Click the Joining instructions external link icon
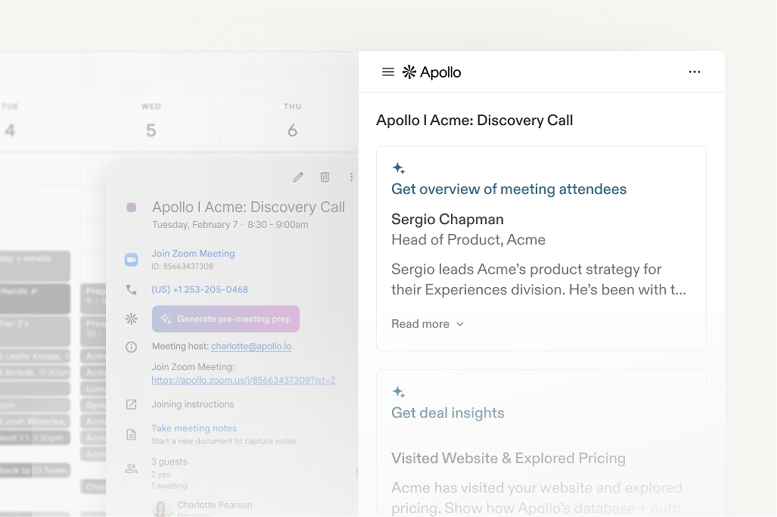Viewport: 777px width, 517px height. click(x=131, y=404)
